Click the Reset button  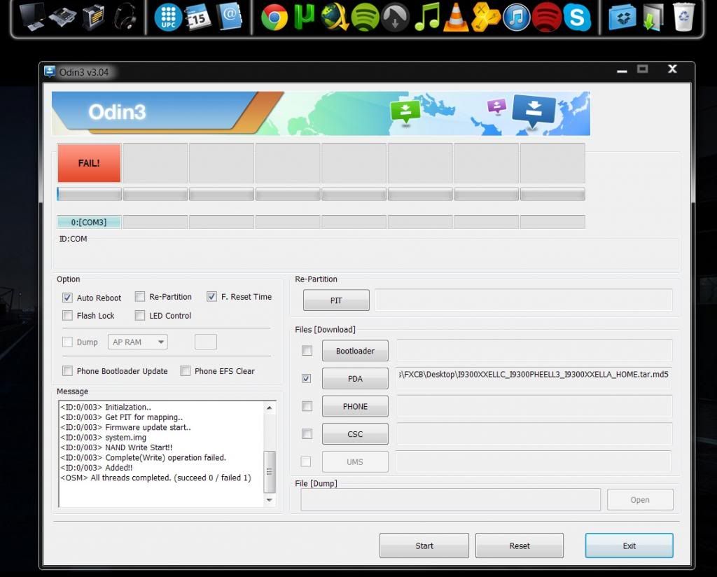tap(519, 545)
